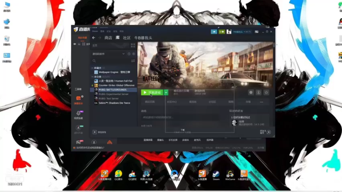This screenshot has width=342, height=192.
Task: Click the green 开始游戏 play button
Action: (152, 93)
